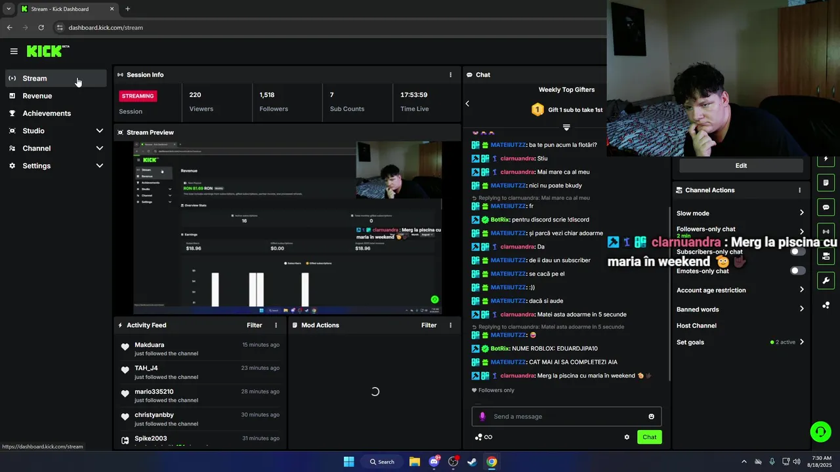Click the chat bubble icon in right rail
The height and width of the screenshot is (472, 840).
[826, 207]
